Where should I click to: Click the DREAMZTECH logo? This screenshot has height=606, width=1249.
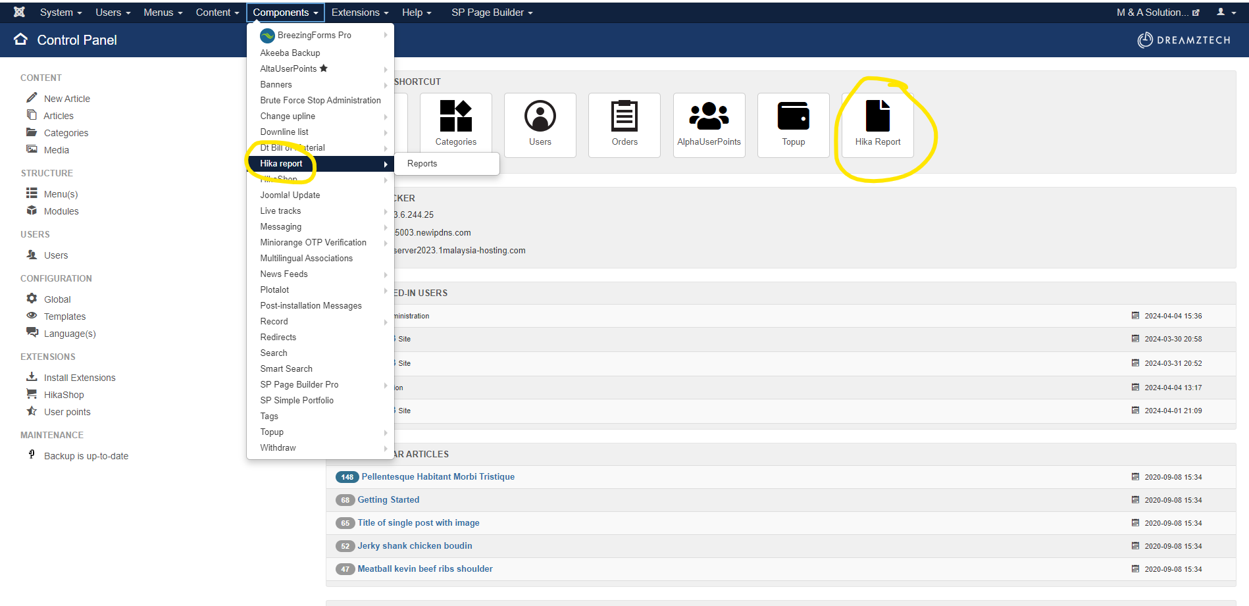(x=1183, y=40)
